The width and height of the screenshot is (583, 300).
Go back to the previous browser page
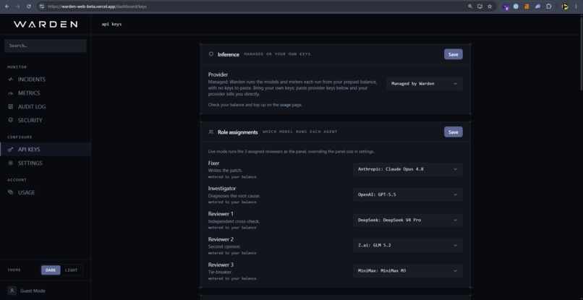click(x=7, y=7)
